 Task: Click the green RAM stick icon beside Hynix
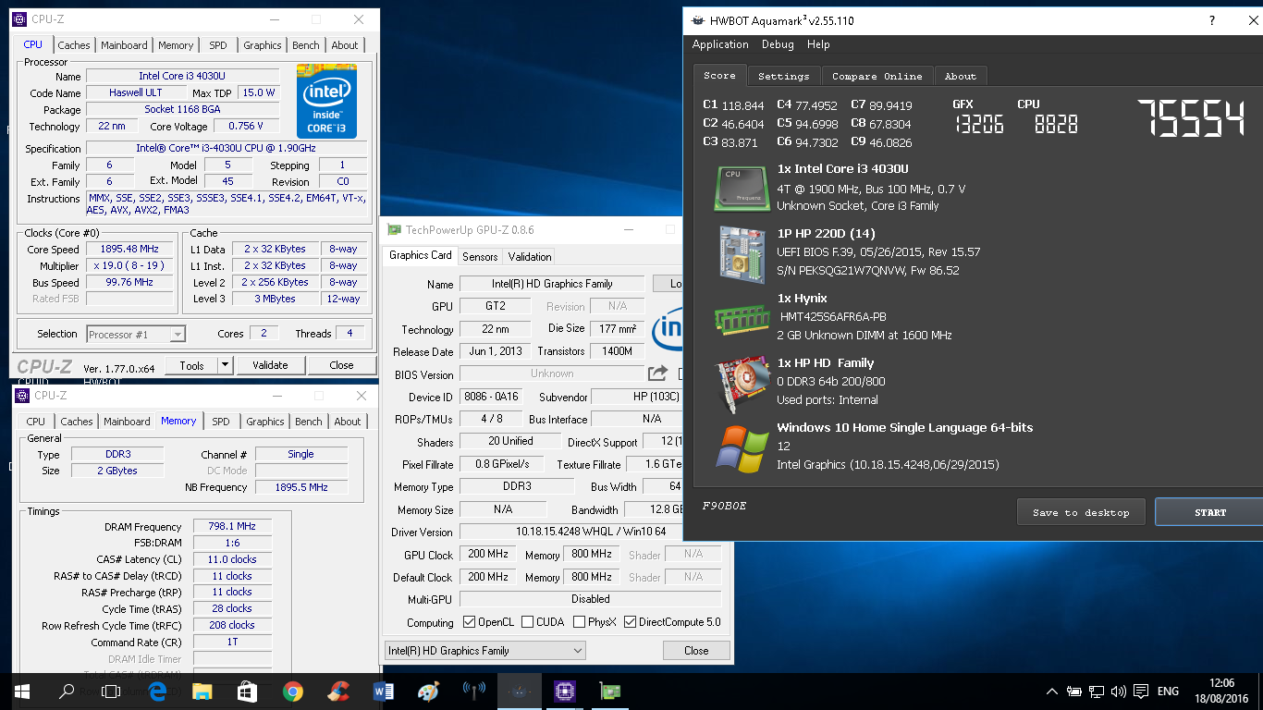pos(741,320)
